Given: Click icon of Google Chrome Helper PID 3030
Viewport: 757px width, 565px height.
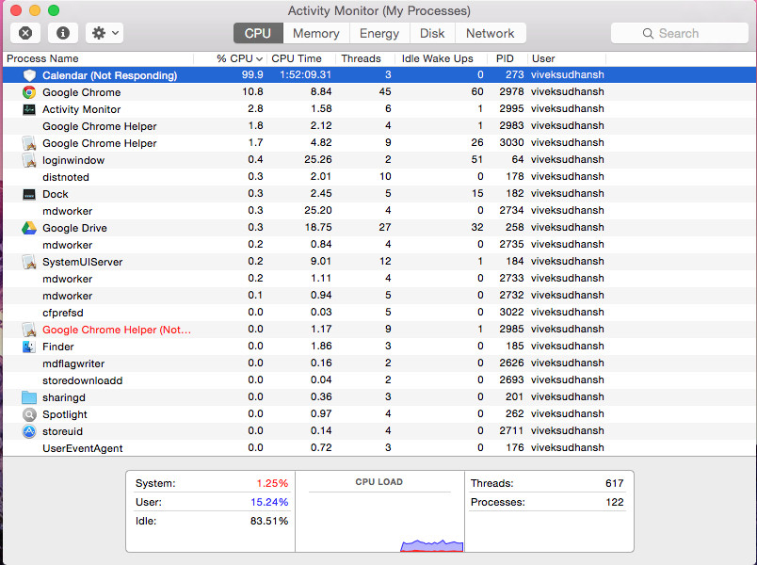Looking at the screenshot, I should tap(29, 143).
